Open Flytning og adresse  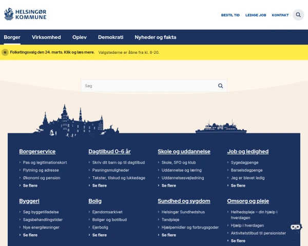pyautogui.click(x=41, y=170)
